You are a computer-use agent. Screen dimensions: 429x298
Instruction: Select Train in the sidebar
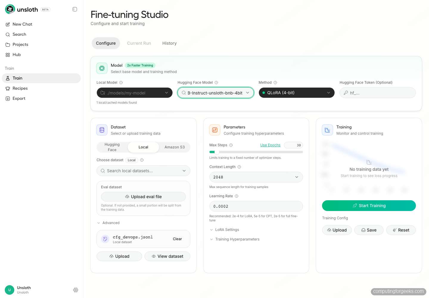(41, 78)
